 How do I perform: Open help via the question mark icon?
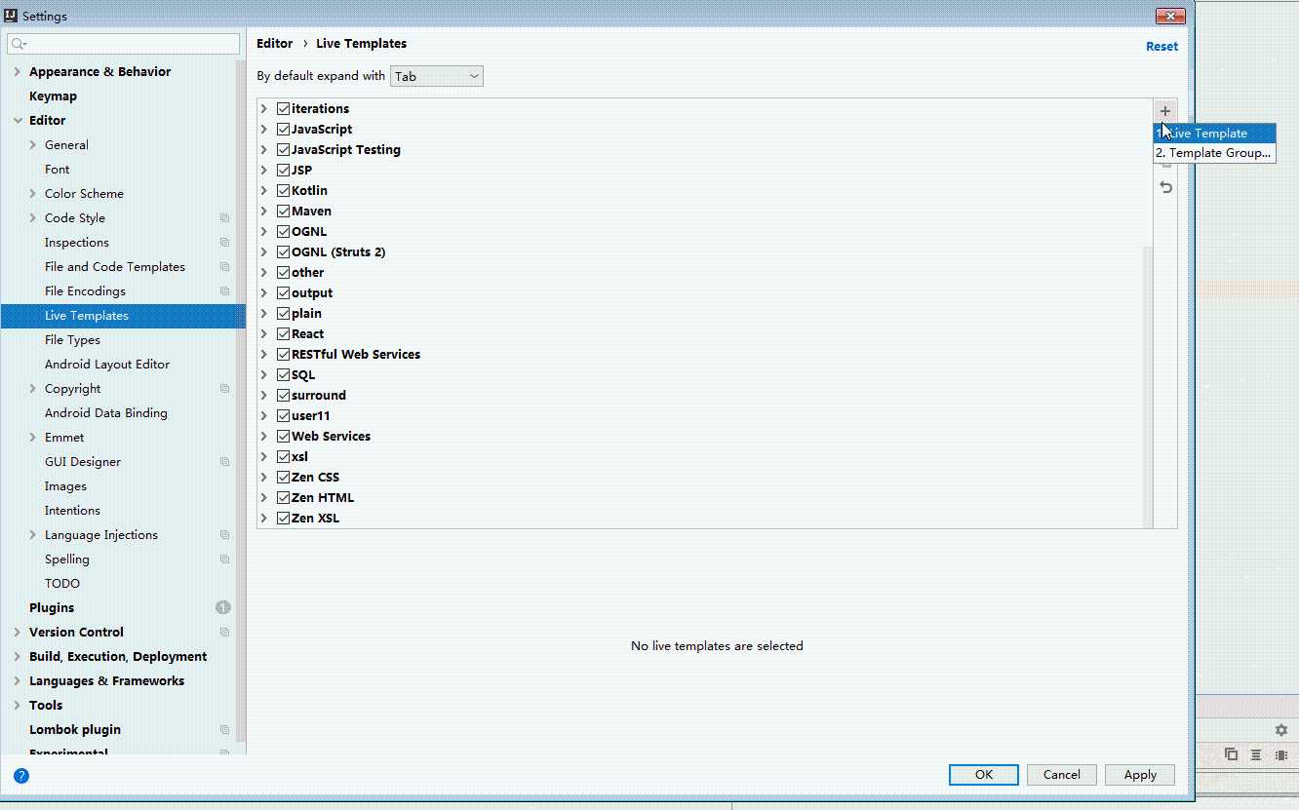click(21, 776)
